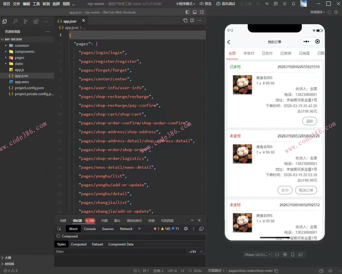Select the 未支付 order tab

click(249, 53)
